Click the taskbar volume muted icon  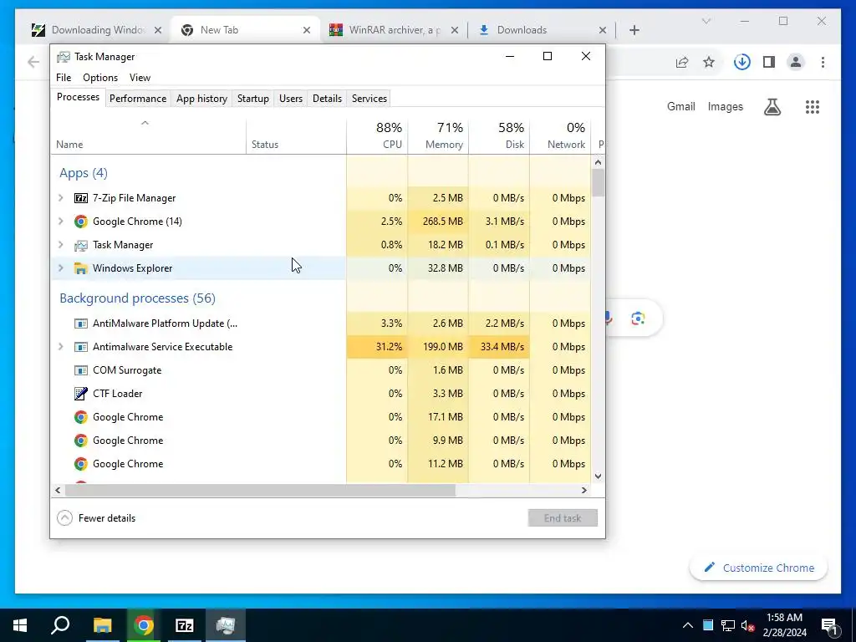pos(748,625)
